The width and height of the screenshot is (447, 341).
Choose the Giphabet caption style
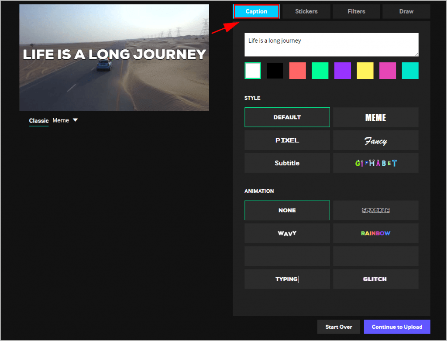coord(376,163)
